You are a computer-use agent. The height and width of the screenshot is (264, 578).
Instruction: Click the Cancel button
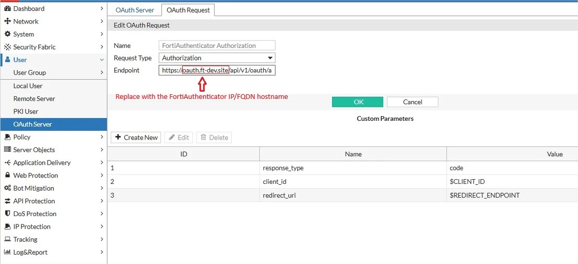point(412,102)
